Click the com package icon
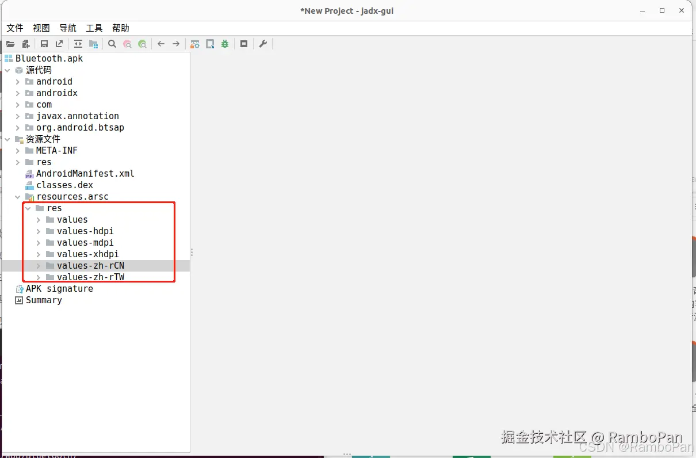Viewport: 696px width, 458px height. click(29, 105)
